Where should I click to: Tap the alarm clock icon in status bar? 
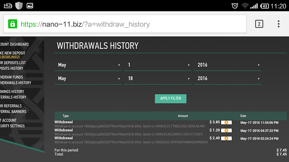pyautogui.click(x=235, y=6)
